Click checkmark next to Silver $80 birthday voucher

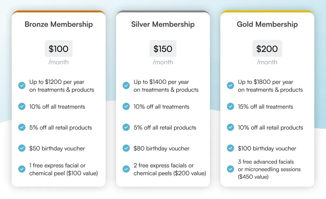126,148
